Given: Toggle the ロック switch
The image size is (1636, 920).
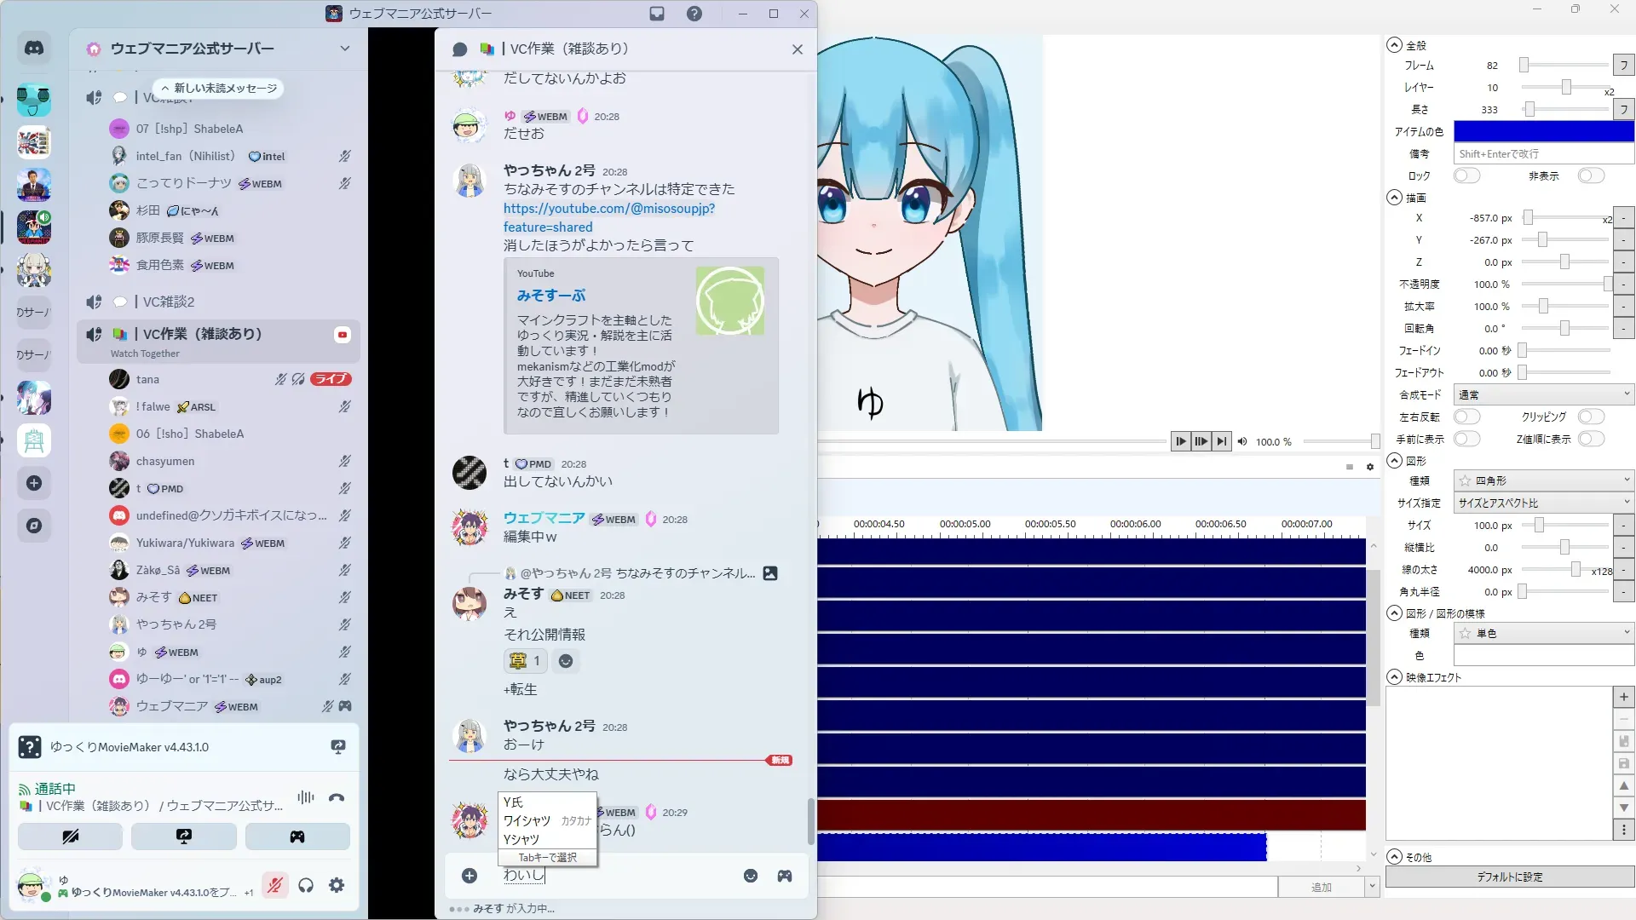Looking at the screenshot, I should [x=1466, y=176].
